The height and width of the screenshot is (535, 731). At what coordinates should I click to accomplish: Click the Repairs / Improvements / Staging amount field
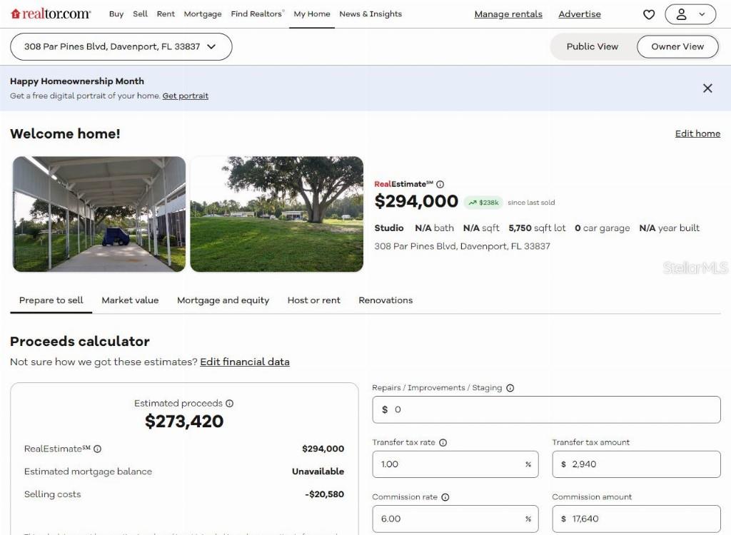[546, 409]
